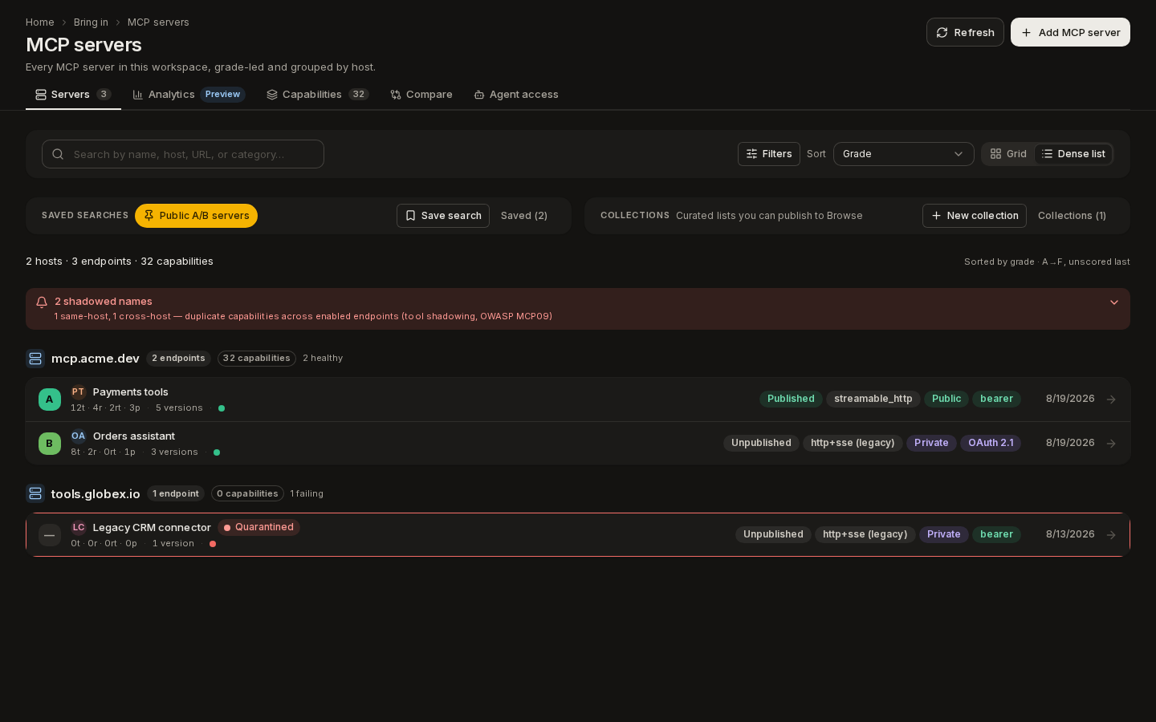Click LC avatar next to Legacy CRM connector

(78, 528)
